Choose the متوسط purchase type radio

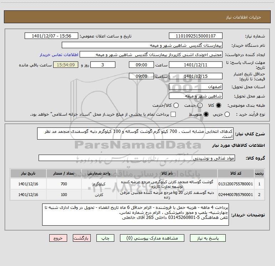pyautogui.click(x=206, y=114)
